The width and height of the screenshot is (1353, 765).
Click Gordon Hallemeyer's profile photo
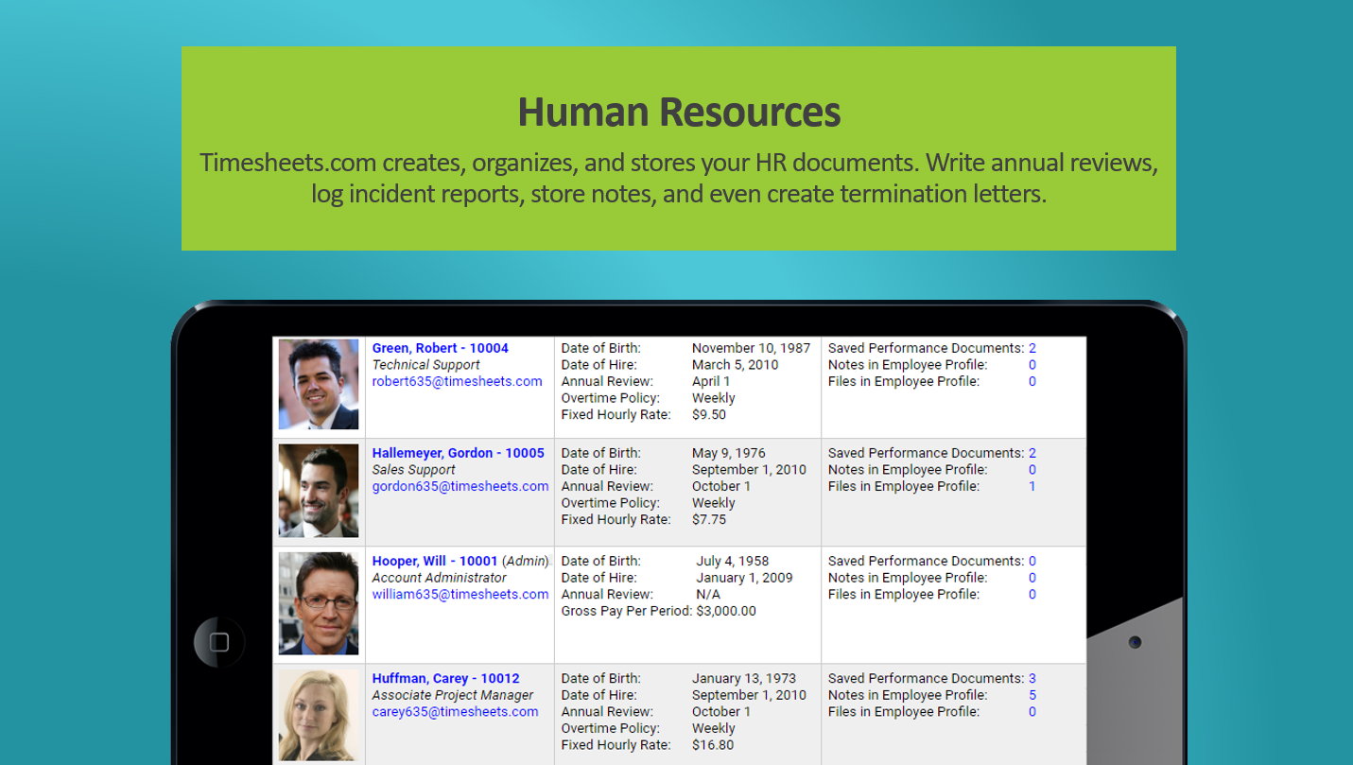[318, 491]
